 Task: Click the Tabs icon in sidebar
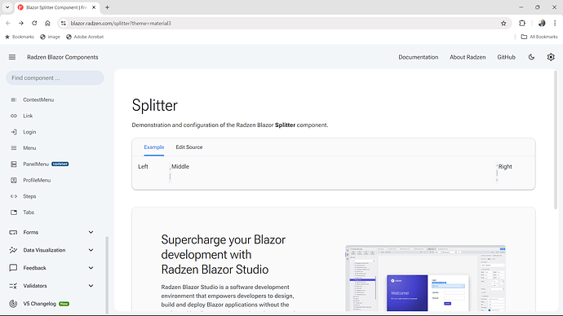[14, 213]
